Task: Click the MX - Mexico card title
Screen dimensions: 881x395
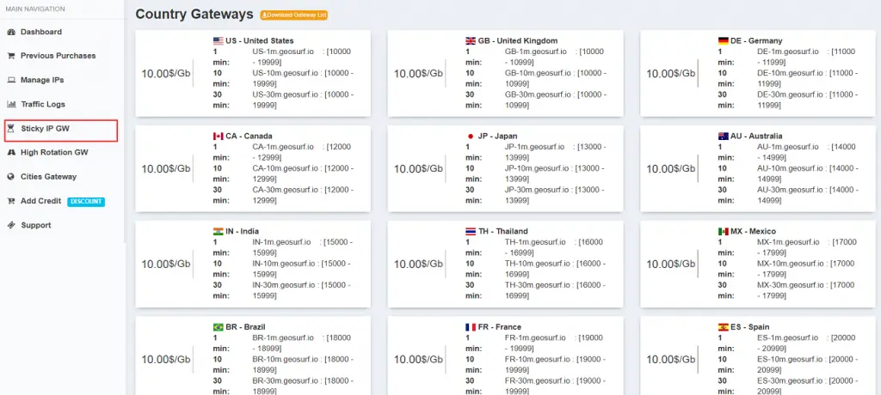Action: point(753,232)
